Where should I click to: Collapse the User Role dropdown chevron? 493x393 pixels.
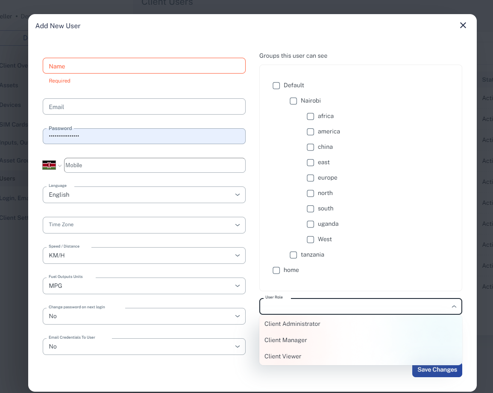pos(454,306)
